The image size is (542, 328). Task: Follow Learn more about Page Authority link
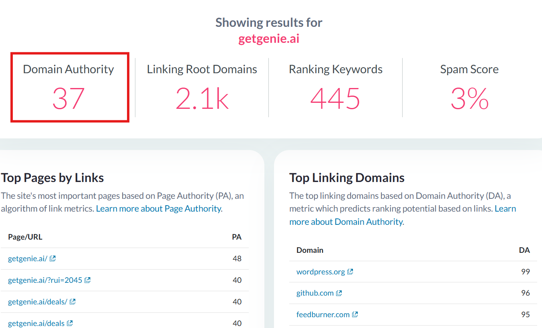159,208
